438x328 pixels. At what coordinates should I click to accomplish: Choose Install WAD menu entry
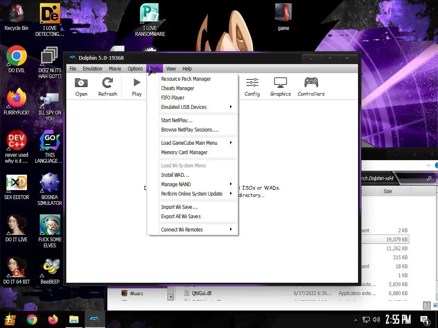click(x=192, y=175)
